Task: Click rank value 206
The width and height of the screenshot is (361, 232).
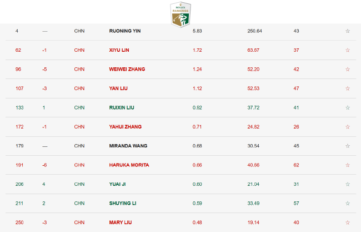Action: tap(19, 184)
